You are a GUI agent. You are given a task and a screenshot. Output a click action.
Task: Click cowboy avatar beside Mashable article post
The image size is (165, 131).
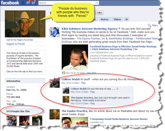click(x=55, y=114)
